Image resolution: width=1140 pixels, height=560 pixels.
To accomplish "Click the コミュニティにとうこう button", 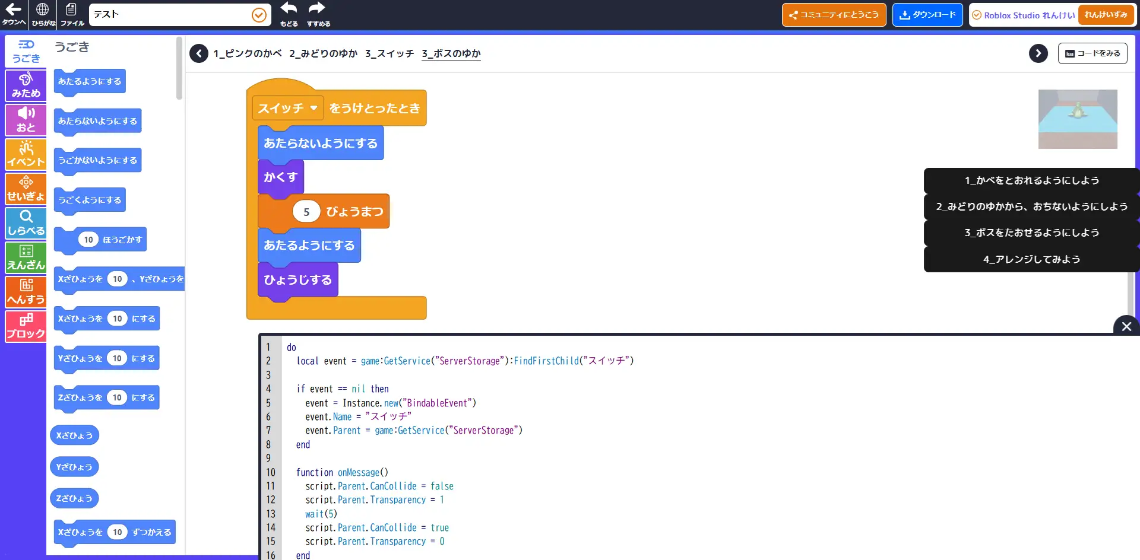I will point(834,15).
